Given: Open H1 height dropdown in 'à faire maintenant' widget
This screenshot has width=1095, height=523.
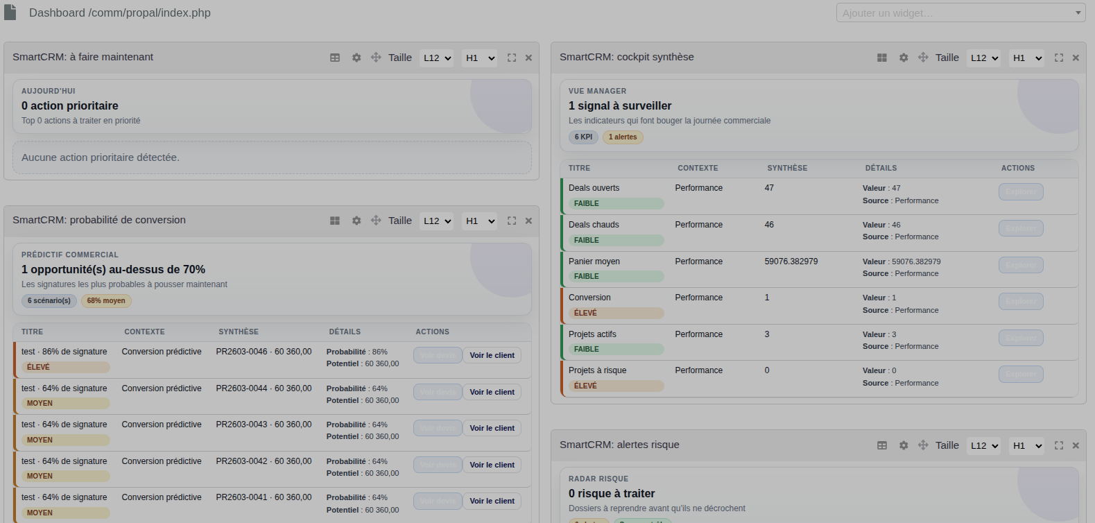Looking at the screenshot, I should click(479, 58).
